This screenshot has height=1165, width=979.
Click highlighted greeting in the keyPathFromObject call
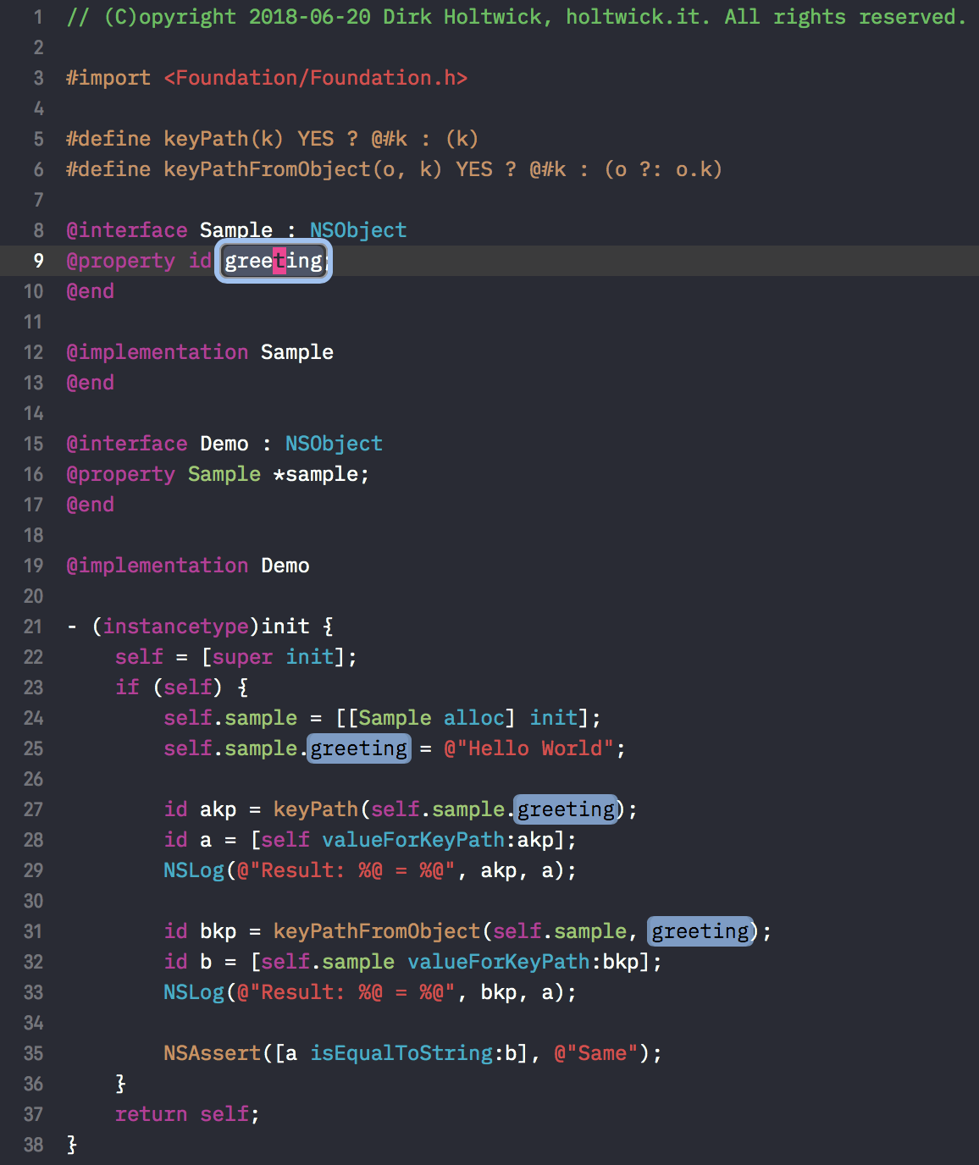(700, 931)
